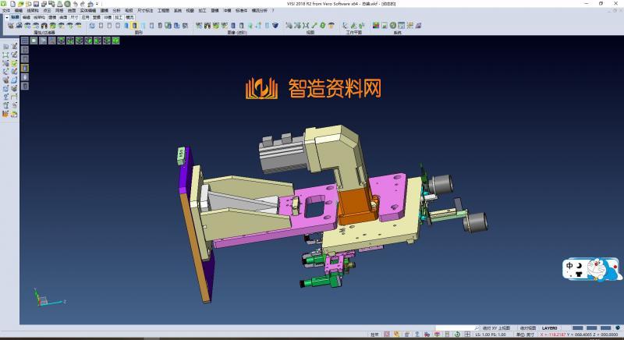
Task: Click the blue color swatch in bottom bar
Action: [577, 328]
